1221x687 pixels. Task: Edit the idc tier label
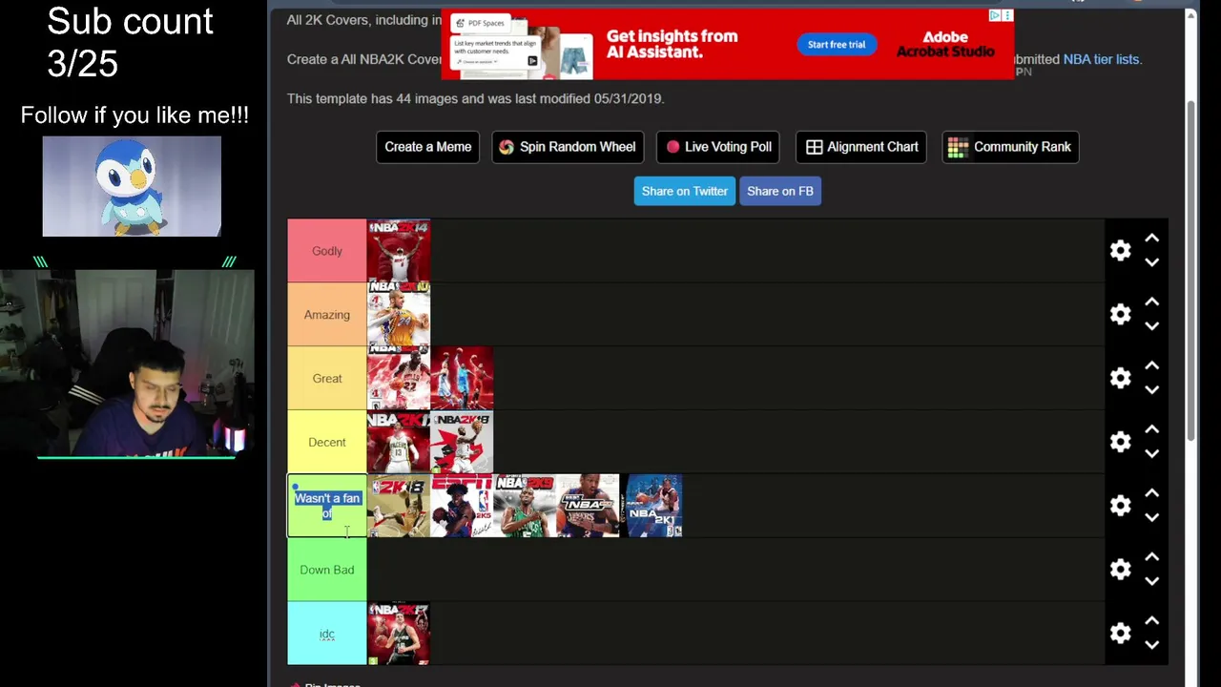[x=327, y=634]
